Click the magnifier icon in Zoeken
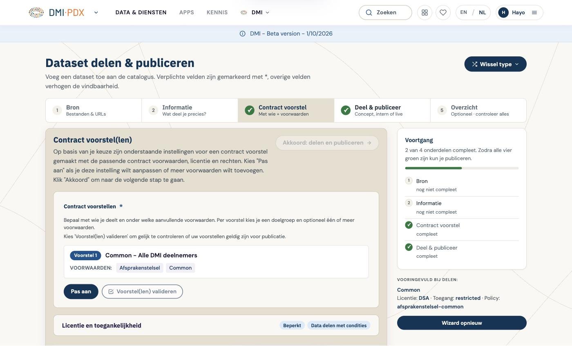 coord(369,13)
